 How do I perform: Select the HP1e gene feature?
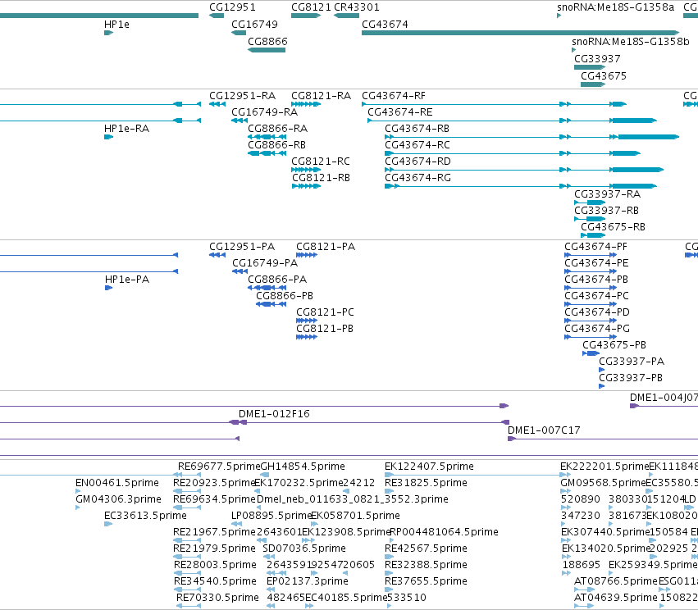click(108, 33)
